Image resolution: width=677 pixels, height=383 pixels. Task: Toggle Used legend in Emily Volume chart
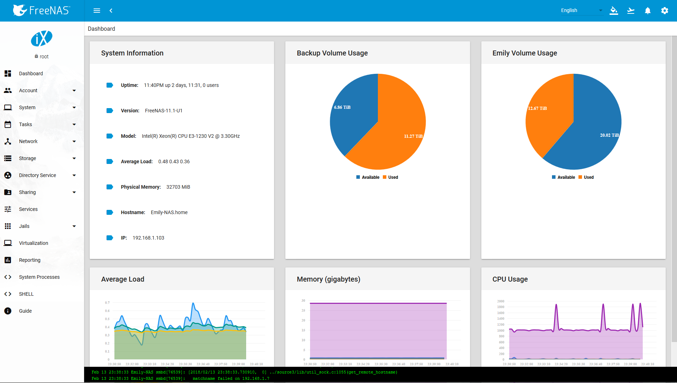586,177
